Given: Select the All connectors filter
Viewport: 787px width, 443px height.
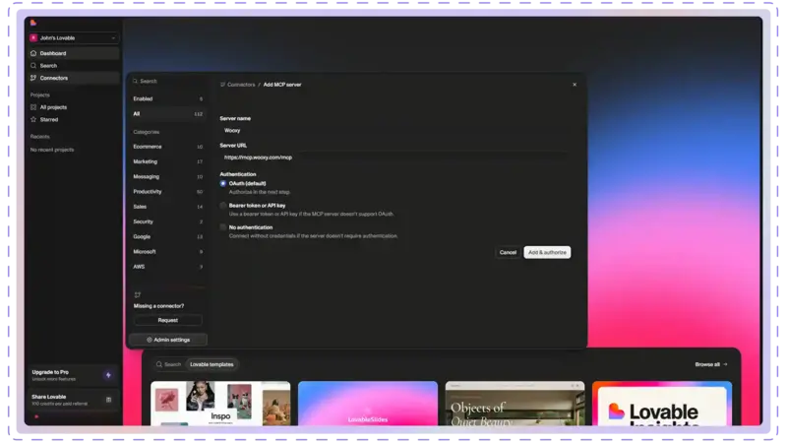Looking at the screenshot, I should tap(167, 114).
